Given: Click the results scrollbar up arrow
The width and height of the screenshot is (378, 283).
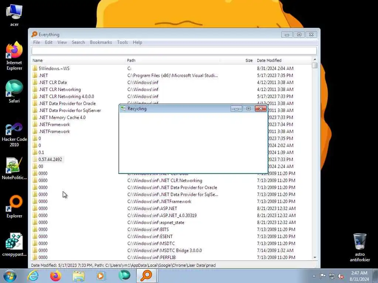Looking at the screenshot, I should pyautogui.click(x=315, y=59).
